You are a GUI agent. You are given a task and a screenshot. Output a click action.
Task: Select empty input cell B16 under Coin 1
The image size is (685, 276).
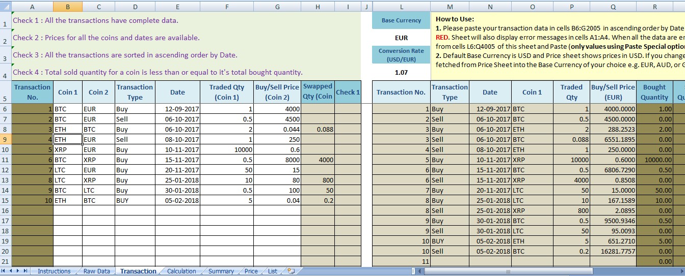(x=68, y=210)
